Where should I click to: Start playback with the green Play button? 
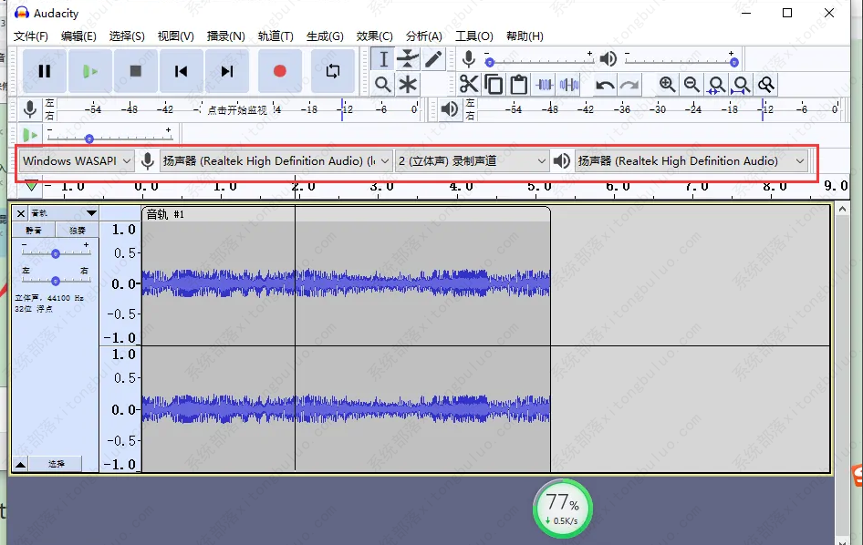[90, 71]
